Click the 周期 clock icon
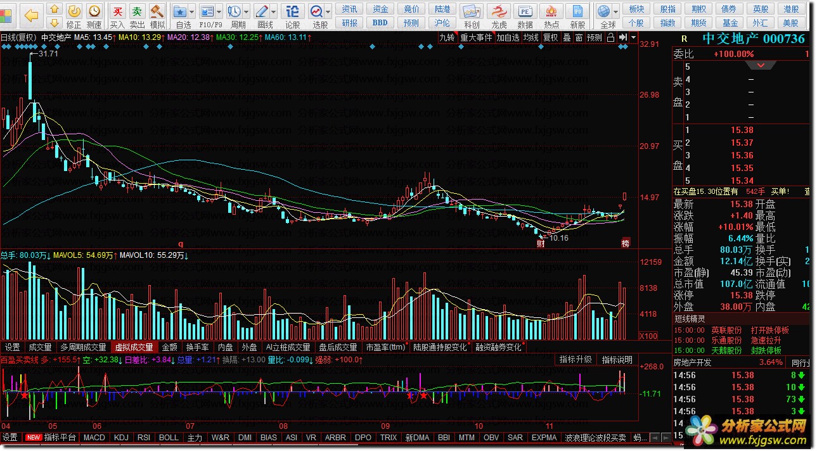The image size is (817, 451). click(x=235, y=11)
